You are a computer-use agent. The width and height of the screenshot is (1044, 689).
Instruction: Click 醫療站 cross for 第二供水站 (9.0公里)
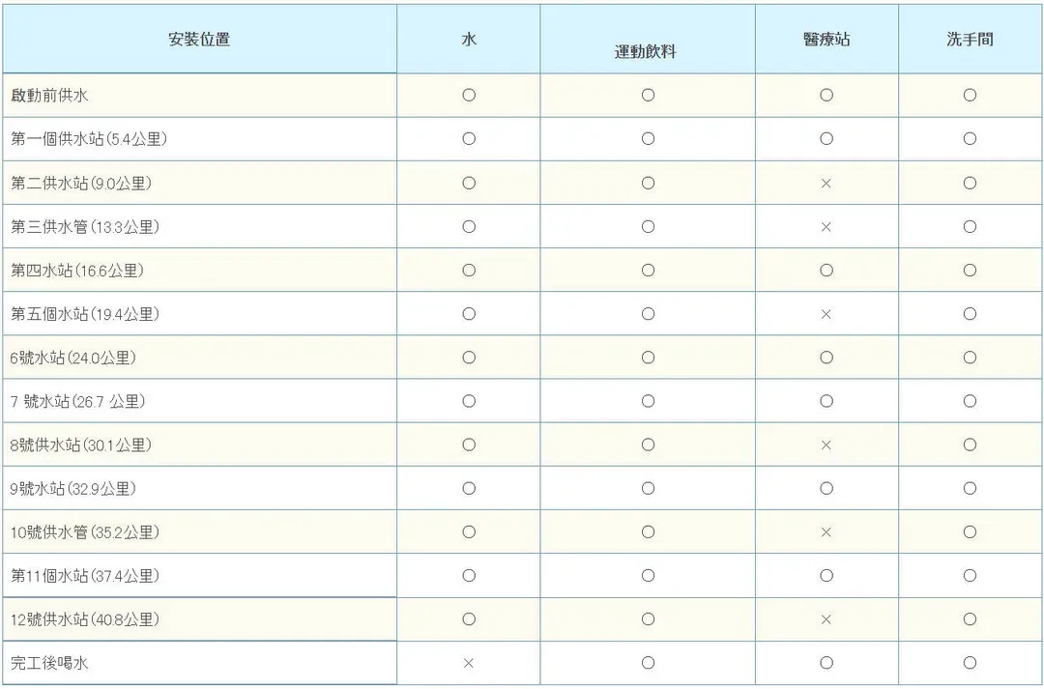click(x=826, y=184)
